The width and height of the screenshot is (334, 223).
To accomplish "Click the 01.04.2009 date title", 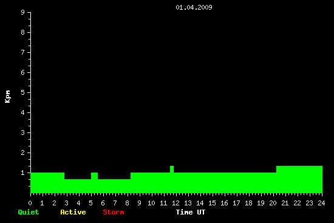I will pos(194,7).
